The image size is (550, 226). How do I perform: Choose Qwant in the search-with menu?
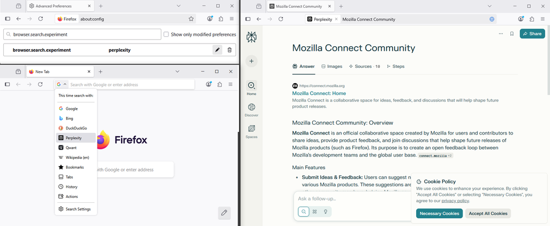pos(76,148)
